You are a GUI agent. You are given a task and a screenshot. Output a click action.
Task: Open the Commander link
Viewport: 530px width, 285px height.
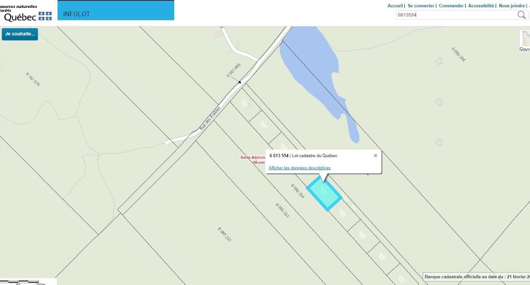tap(451, 6)
